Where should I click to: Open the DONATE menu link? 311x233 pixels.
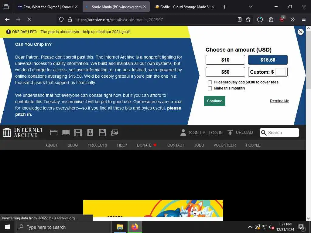[147, 145]
